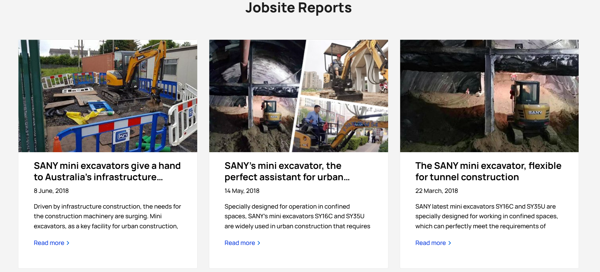
Task: Click the chevron arrow beside the Australia article's Read more
Action: click(x=68, y=243)
